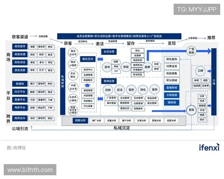224x179 pixels.
Task: Select the 口碑 circle node
Action: pos(200,70)
